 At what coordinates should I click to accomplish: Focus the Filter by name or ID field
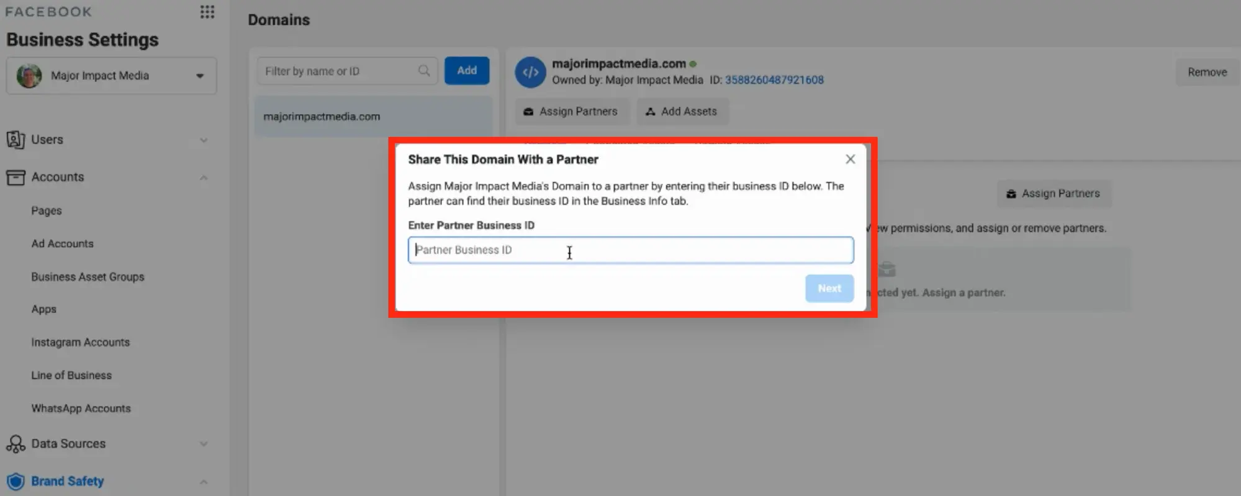[347, 71]
